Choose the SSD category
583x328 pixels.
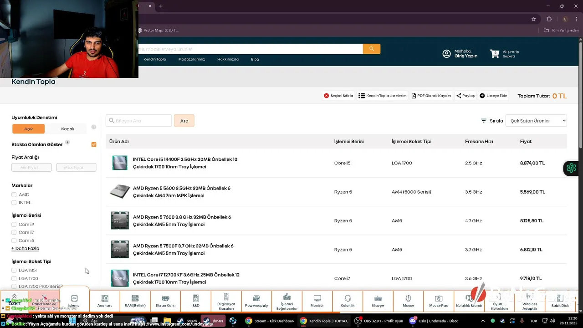click(x=196, y=301)
